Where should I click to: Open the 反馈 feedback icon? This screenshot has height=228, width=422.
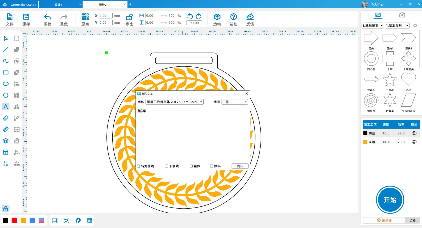coord(250,17)
